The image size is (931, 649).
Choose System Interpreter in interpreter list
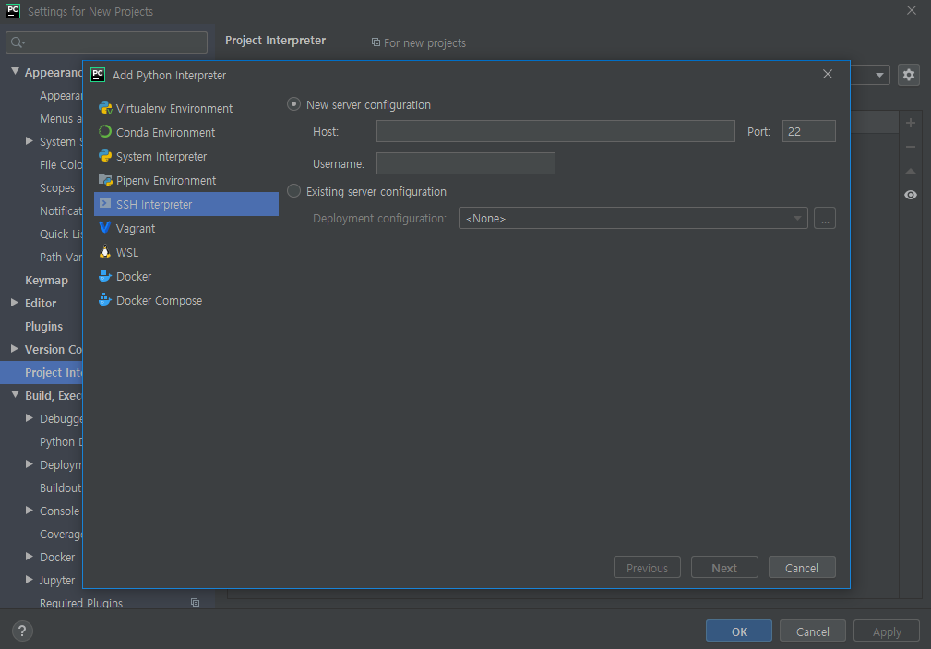186,156
